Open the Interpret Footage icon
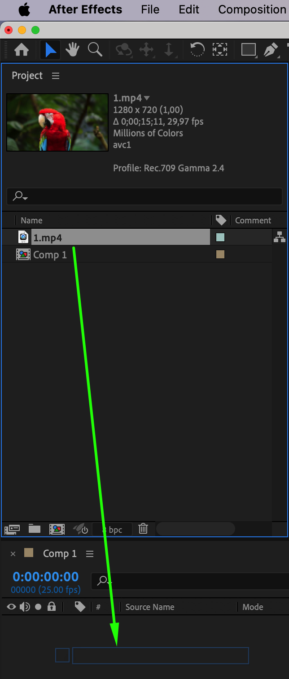 (12, 529)
